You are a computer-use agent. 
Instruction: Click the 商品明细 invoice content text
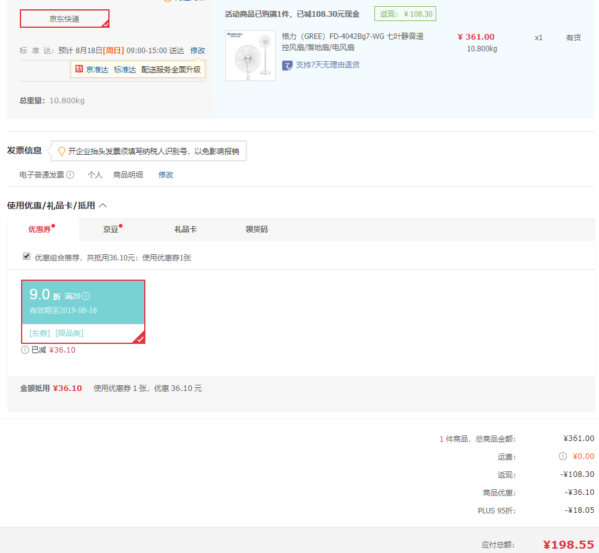128,175
